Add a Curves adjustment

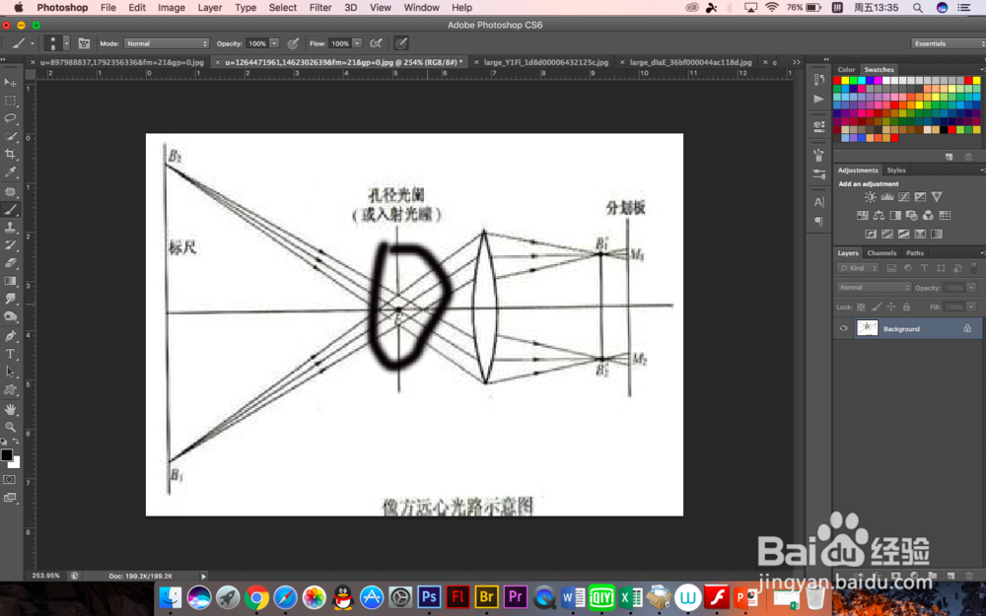click(904, 196)
